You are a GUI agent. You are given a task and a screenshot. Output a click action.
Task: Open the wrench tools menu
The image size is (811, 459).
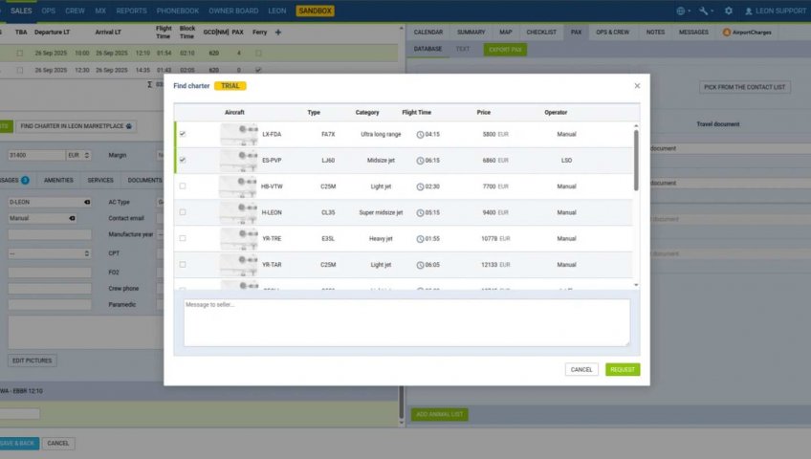click(x=705, y=11)
